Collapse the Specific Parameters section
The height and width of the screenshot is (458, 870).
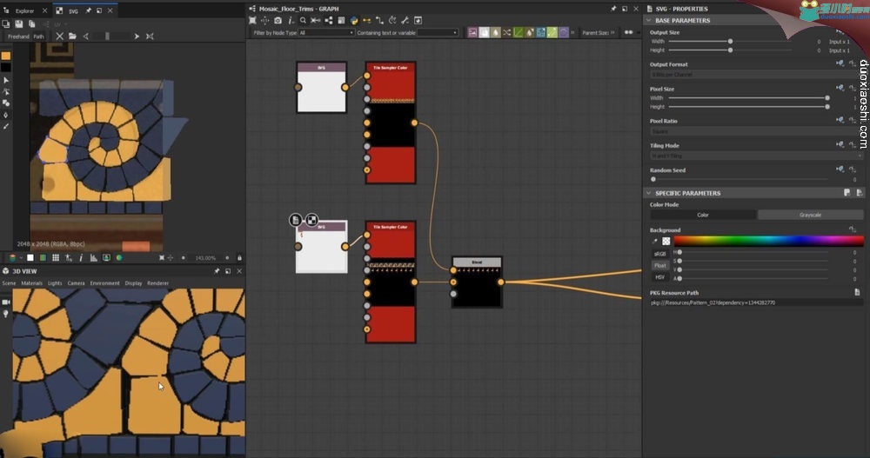point(649,193)
